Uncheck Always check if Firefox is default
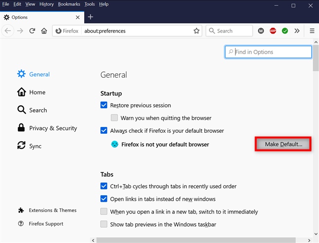This screenshot has height=243, width=319. point(104,130)
